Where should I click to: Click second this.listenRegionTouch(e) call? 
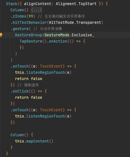pyautogui.click(x=43, y=116)
